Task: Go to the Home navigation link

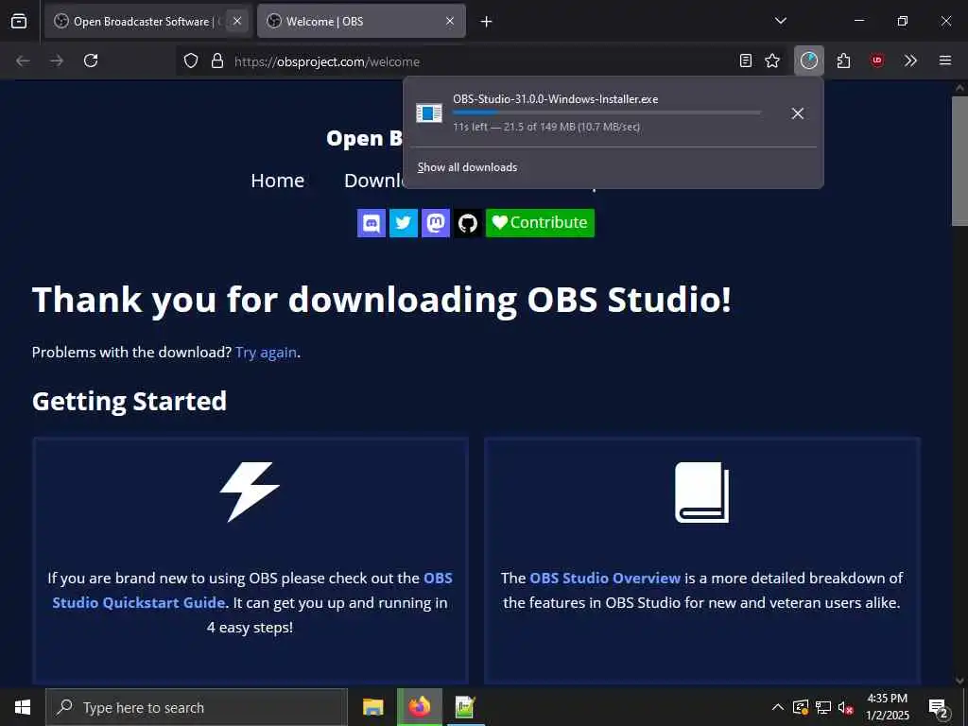Action: pyautogui.click(x=278, y=181)
